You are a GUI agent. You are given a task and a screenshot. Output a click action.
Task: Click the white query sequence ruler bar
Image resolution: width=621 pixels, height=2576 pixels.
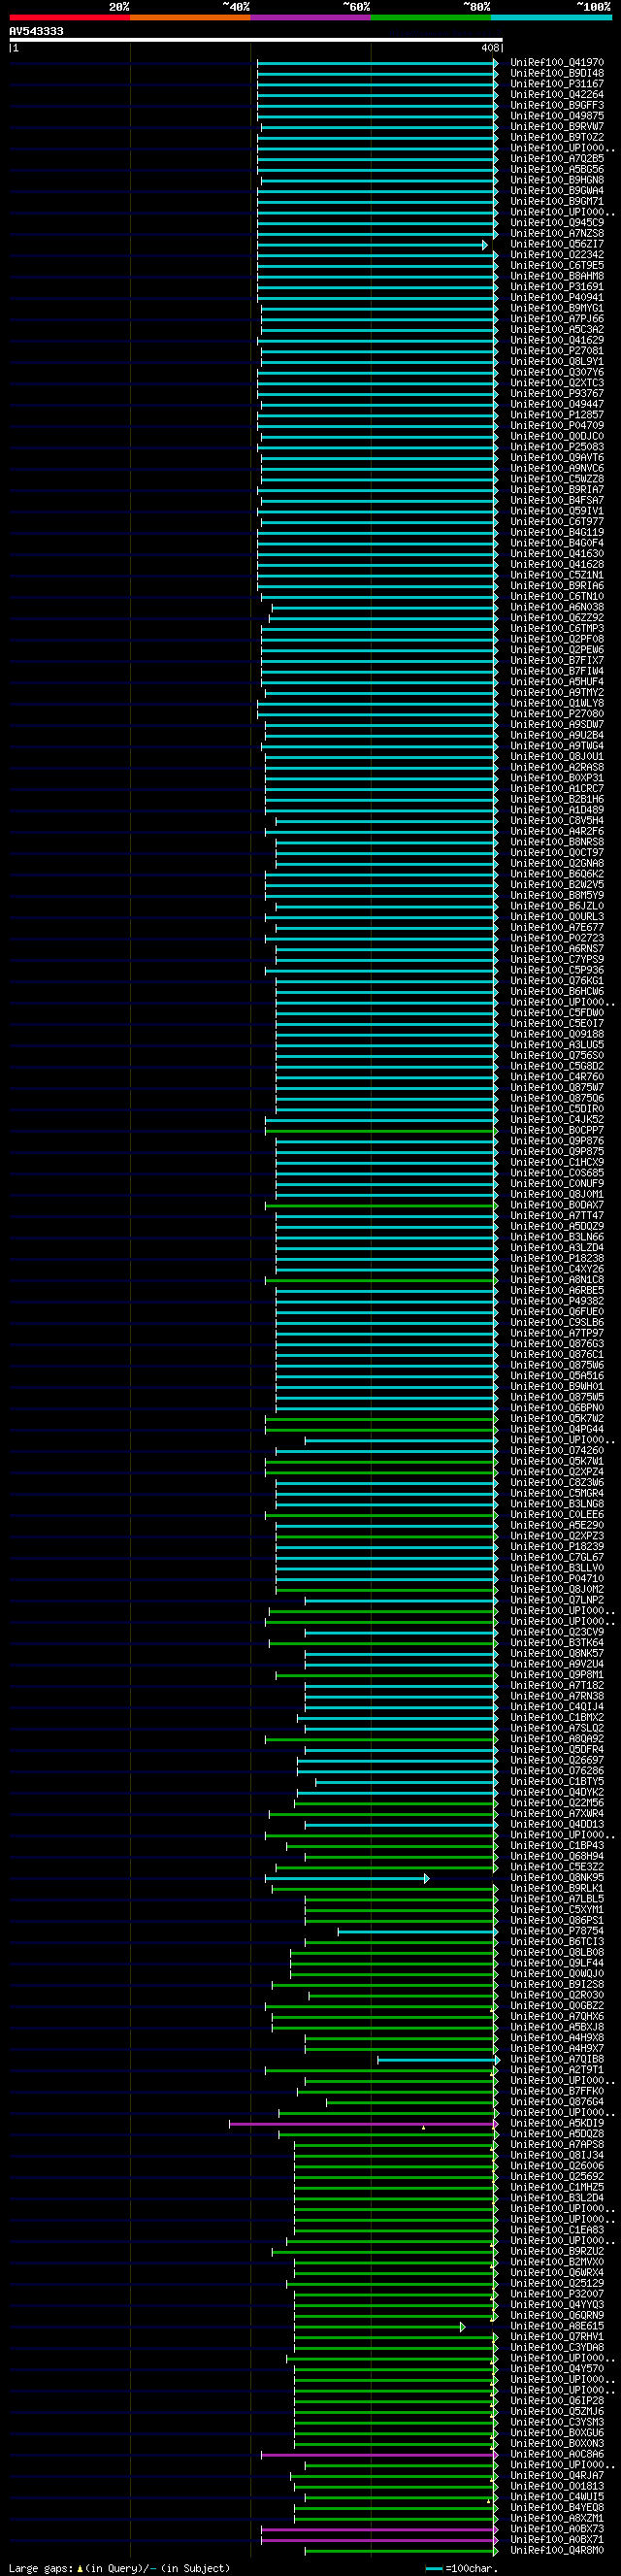[256, 40]
